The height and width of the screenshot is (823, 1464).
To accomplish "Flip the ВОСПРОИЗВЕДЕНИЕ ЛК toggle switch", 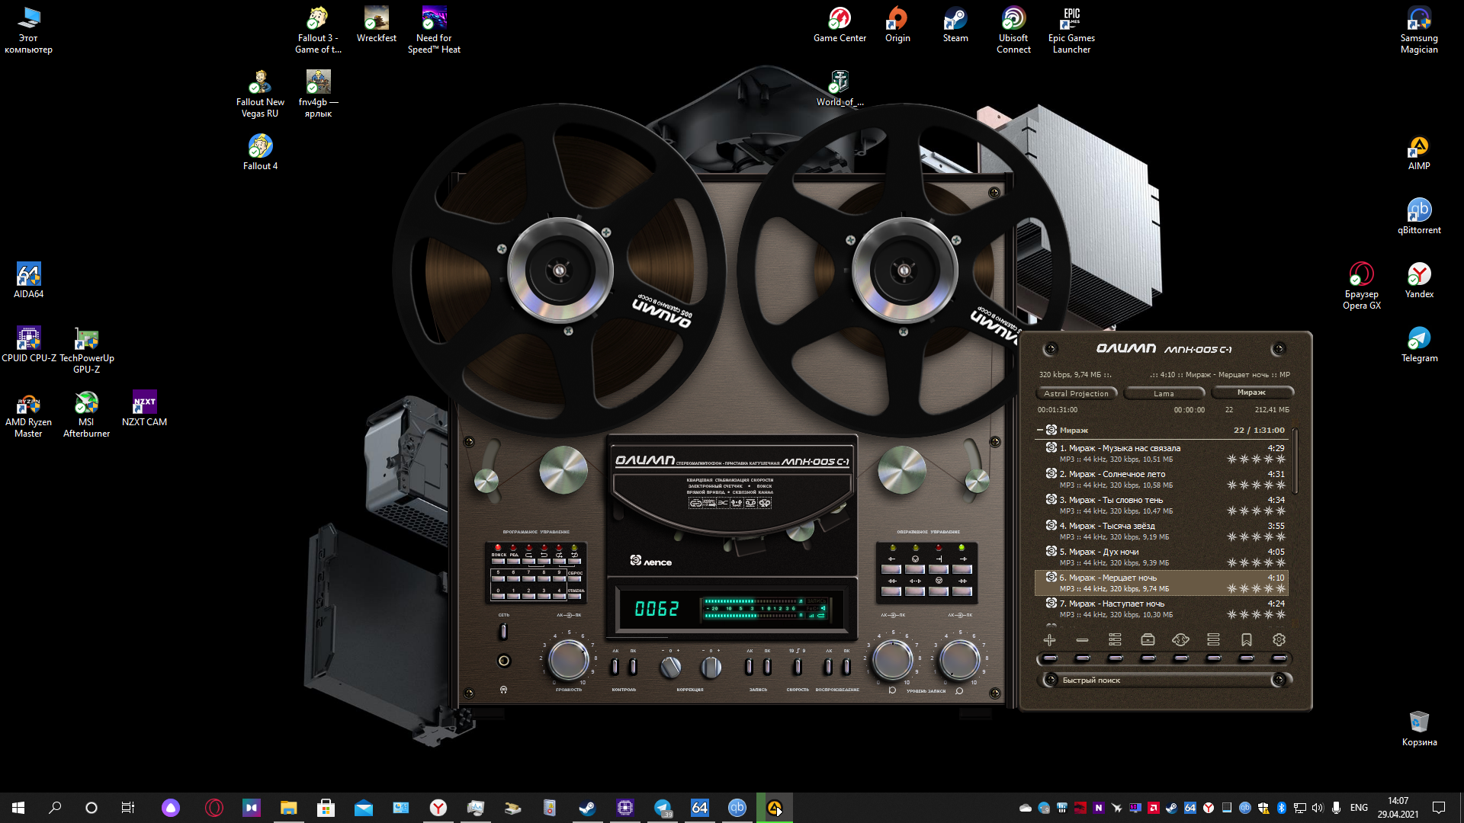I will (x=828, y=667).
